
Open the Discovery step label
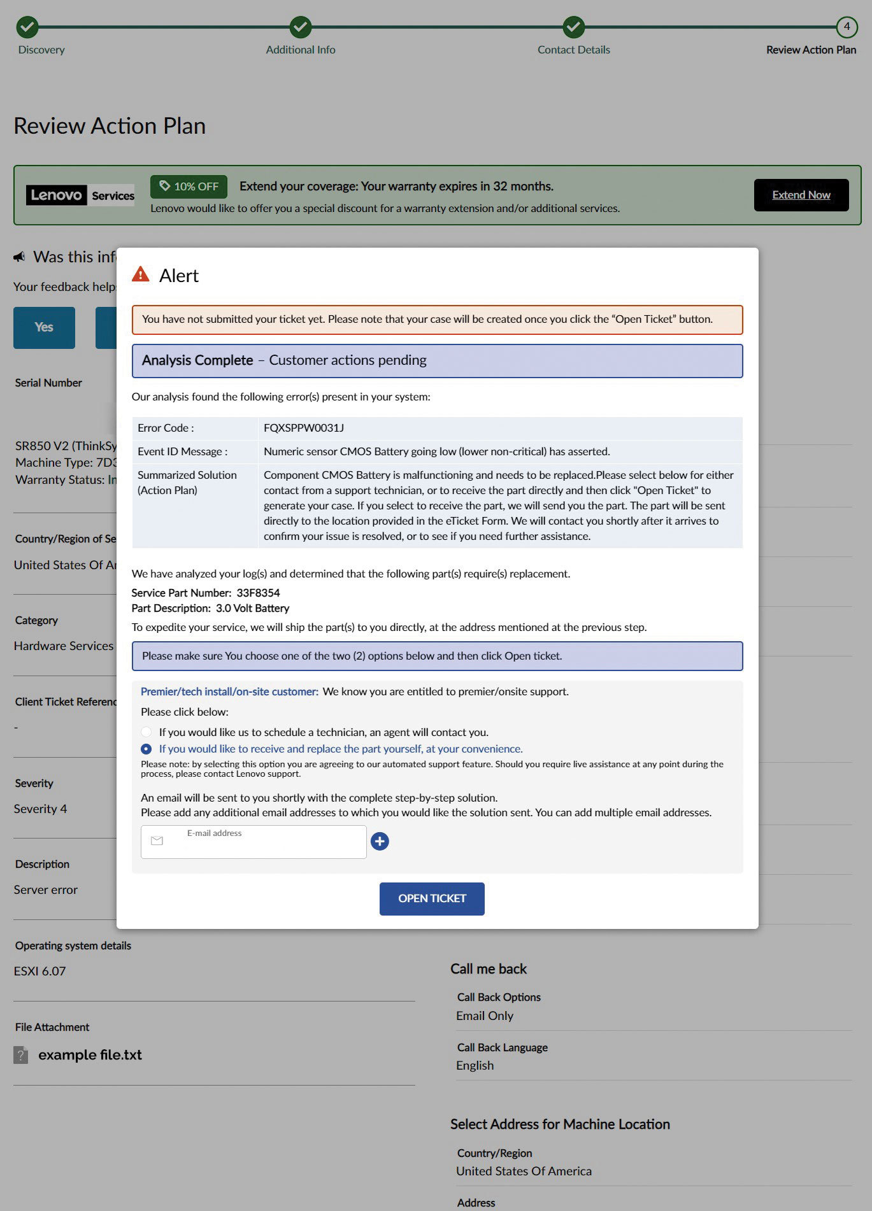[41, 50]
